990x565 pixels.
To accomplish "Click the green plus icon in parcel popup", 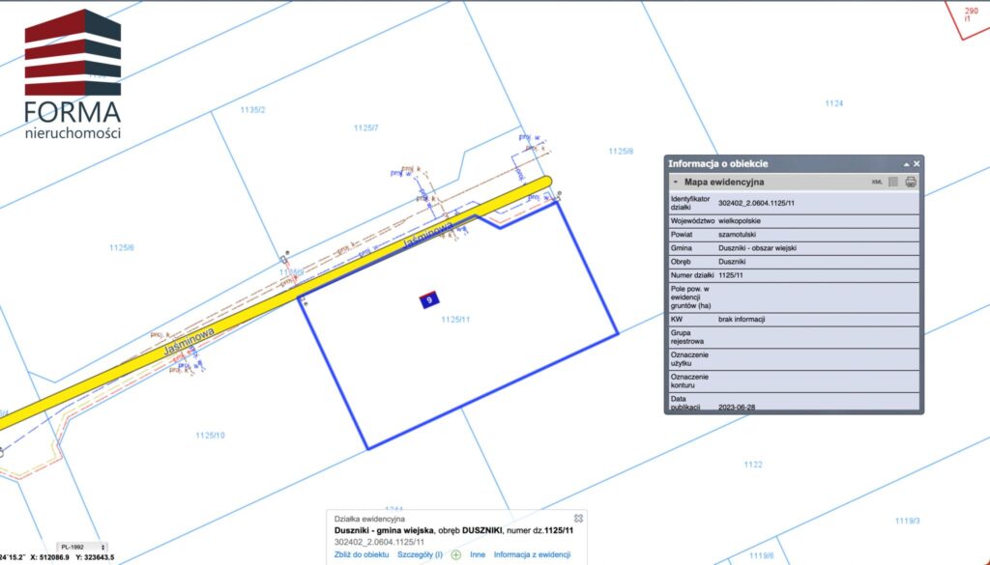I will click(x=456, y=555).
